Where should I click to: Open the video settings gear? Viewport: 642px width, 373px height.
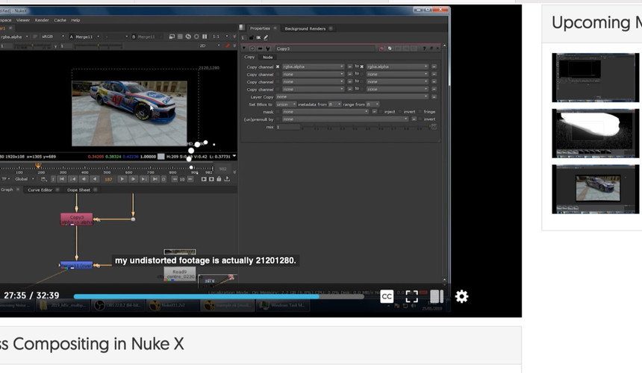pos(461,296)
